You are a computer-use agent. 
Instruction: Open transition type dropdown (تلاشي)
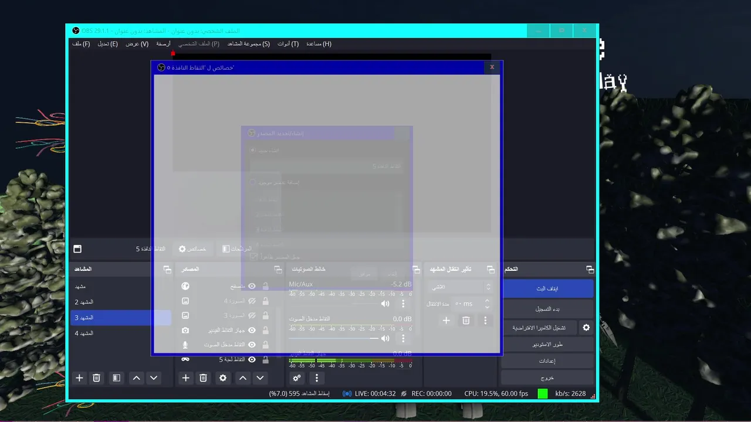coord(460,287)
